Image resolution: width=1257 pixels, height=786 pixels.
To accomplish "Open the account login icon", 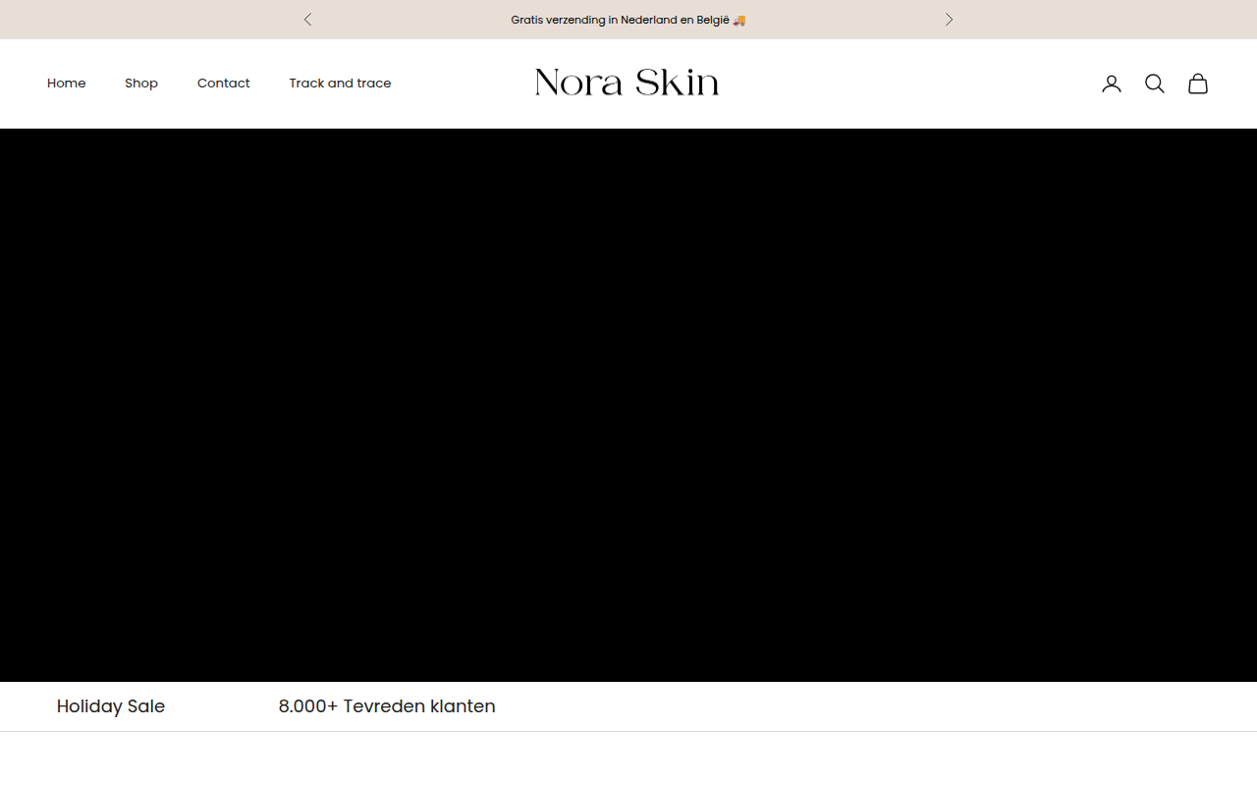I will point(1111,84).
